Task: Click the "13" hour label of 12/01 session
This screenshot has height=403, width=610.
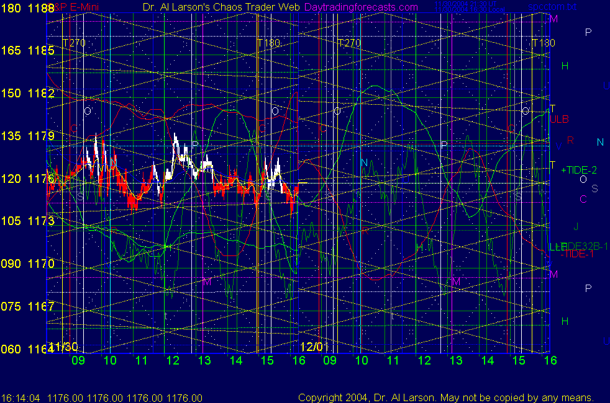Action: pos(456,361)
